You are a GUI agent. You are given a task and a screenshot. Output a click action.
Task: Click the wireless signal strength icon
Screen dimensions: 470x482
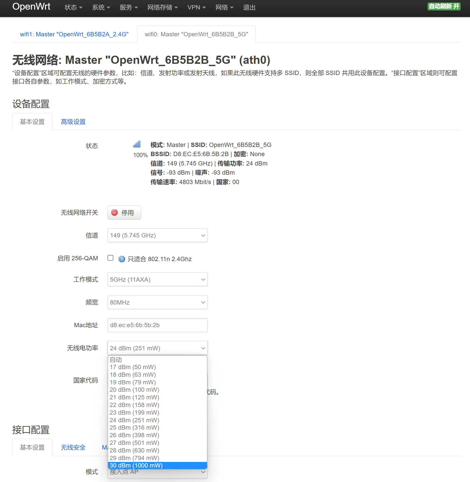coord(137,144)
